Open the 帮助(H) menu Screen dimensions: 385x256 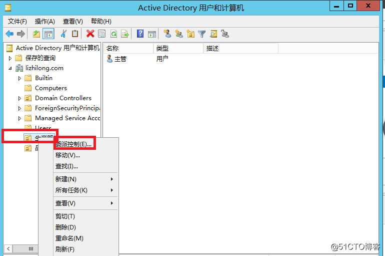click(x=101, y=22)
